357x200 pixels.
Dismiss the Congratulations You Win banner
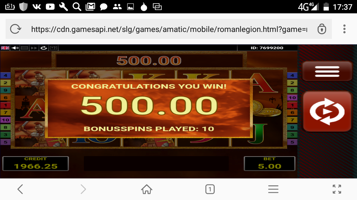[149, 108]
